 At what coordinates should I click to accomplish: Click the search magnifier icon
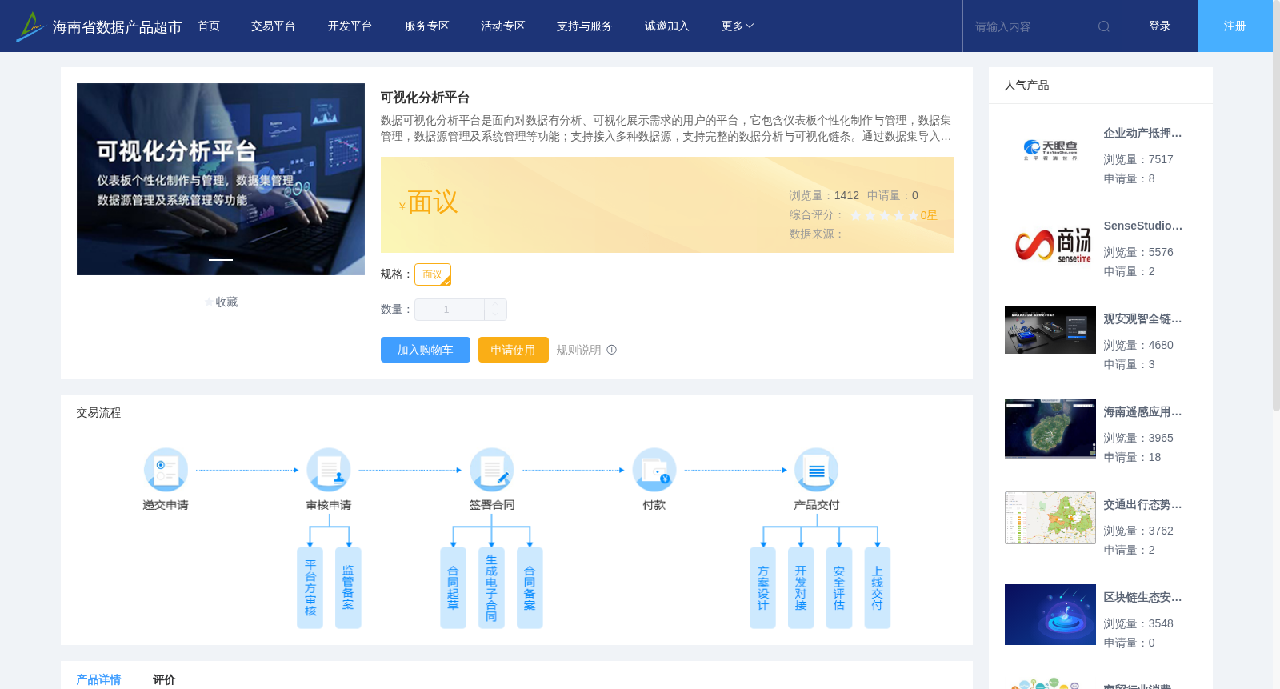pyautogui.click(x=1104, y=26)
